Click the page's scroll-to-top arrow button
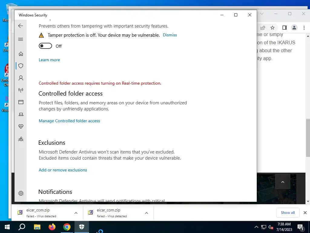 pyautogui.click(x=283, y=182)
